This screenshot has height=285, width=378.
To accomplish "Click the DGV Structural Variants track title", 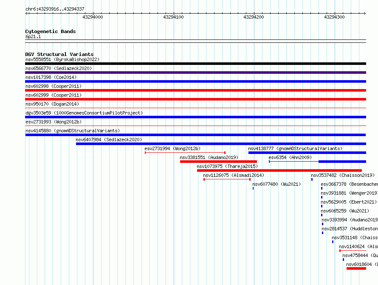I will tap(59, 54).
